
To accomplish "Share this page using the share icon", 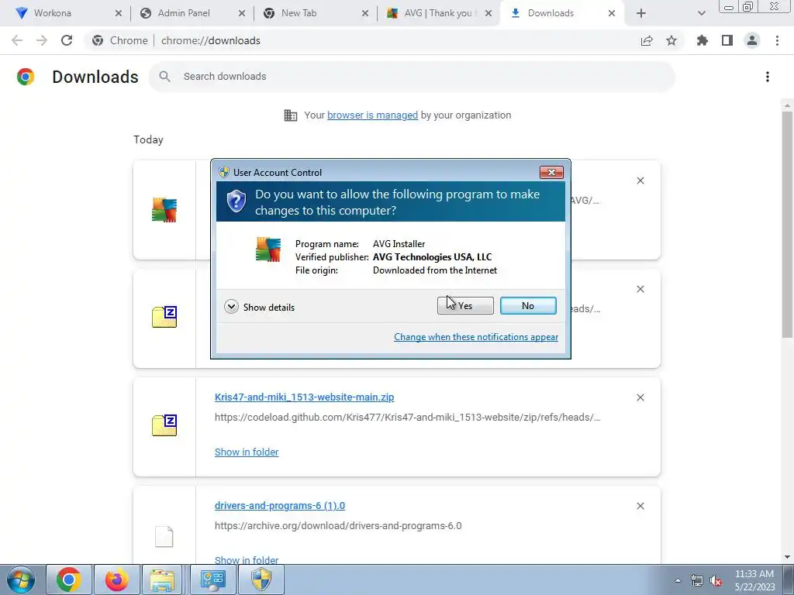I will (x=647, y=40).
